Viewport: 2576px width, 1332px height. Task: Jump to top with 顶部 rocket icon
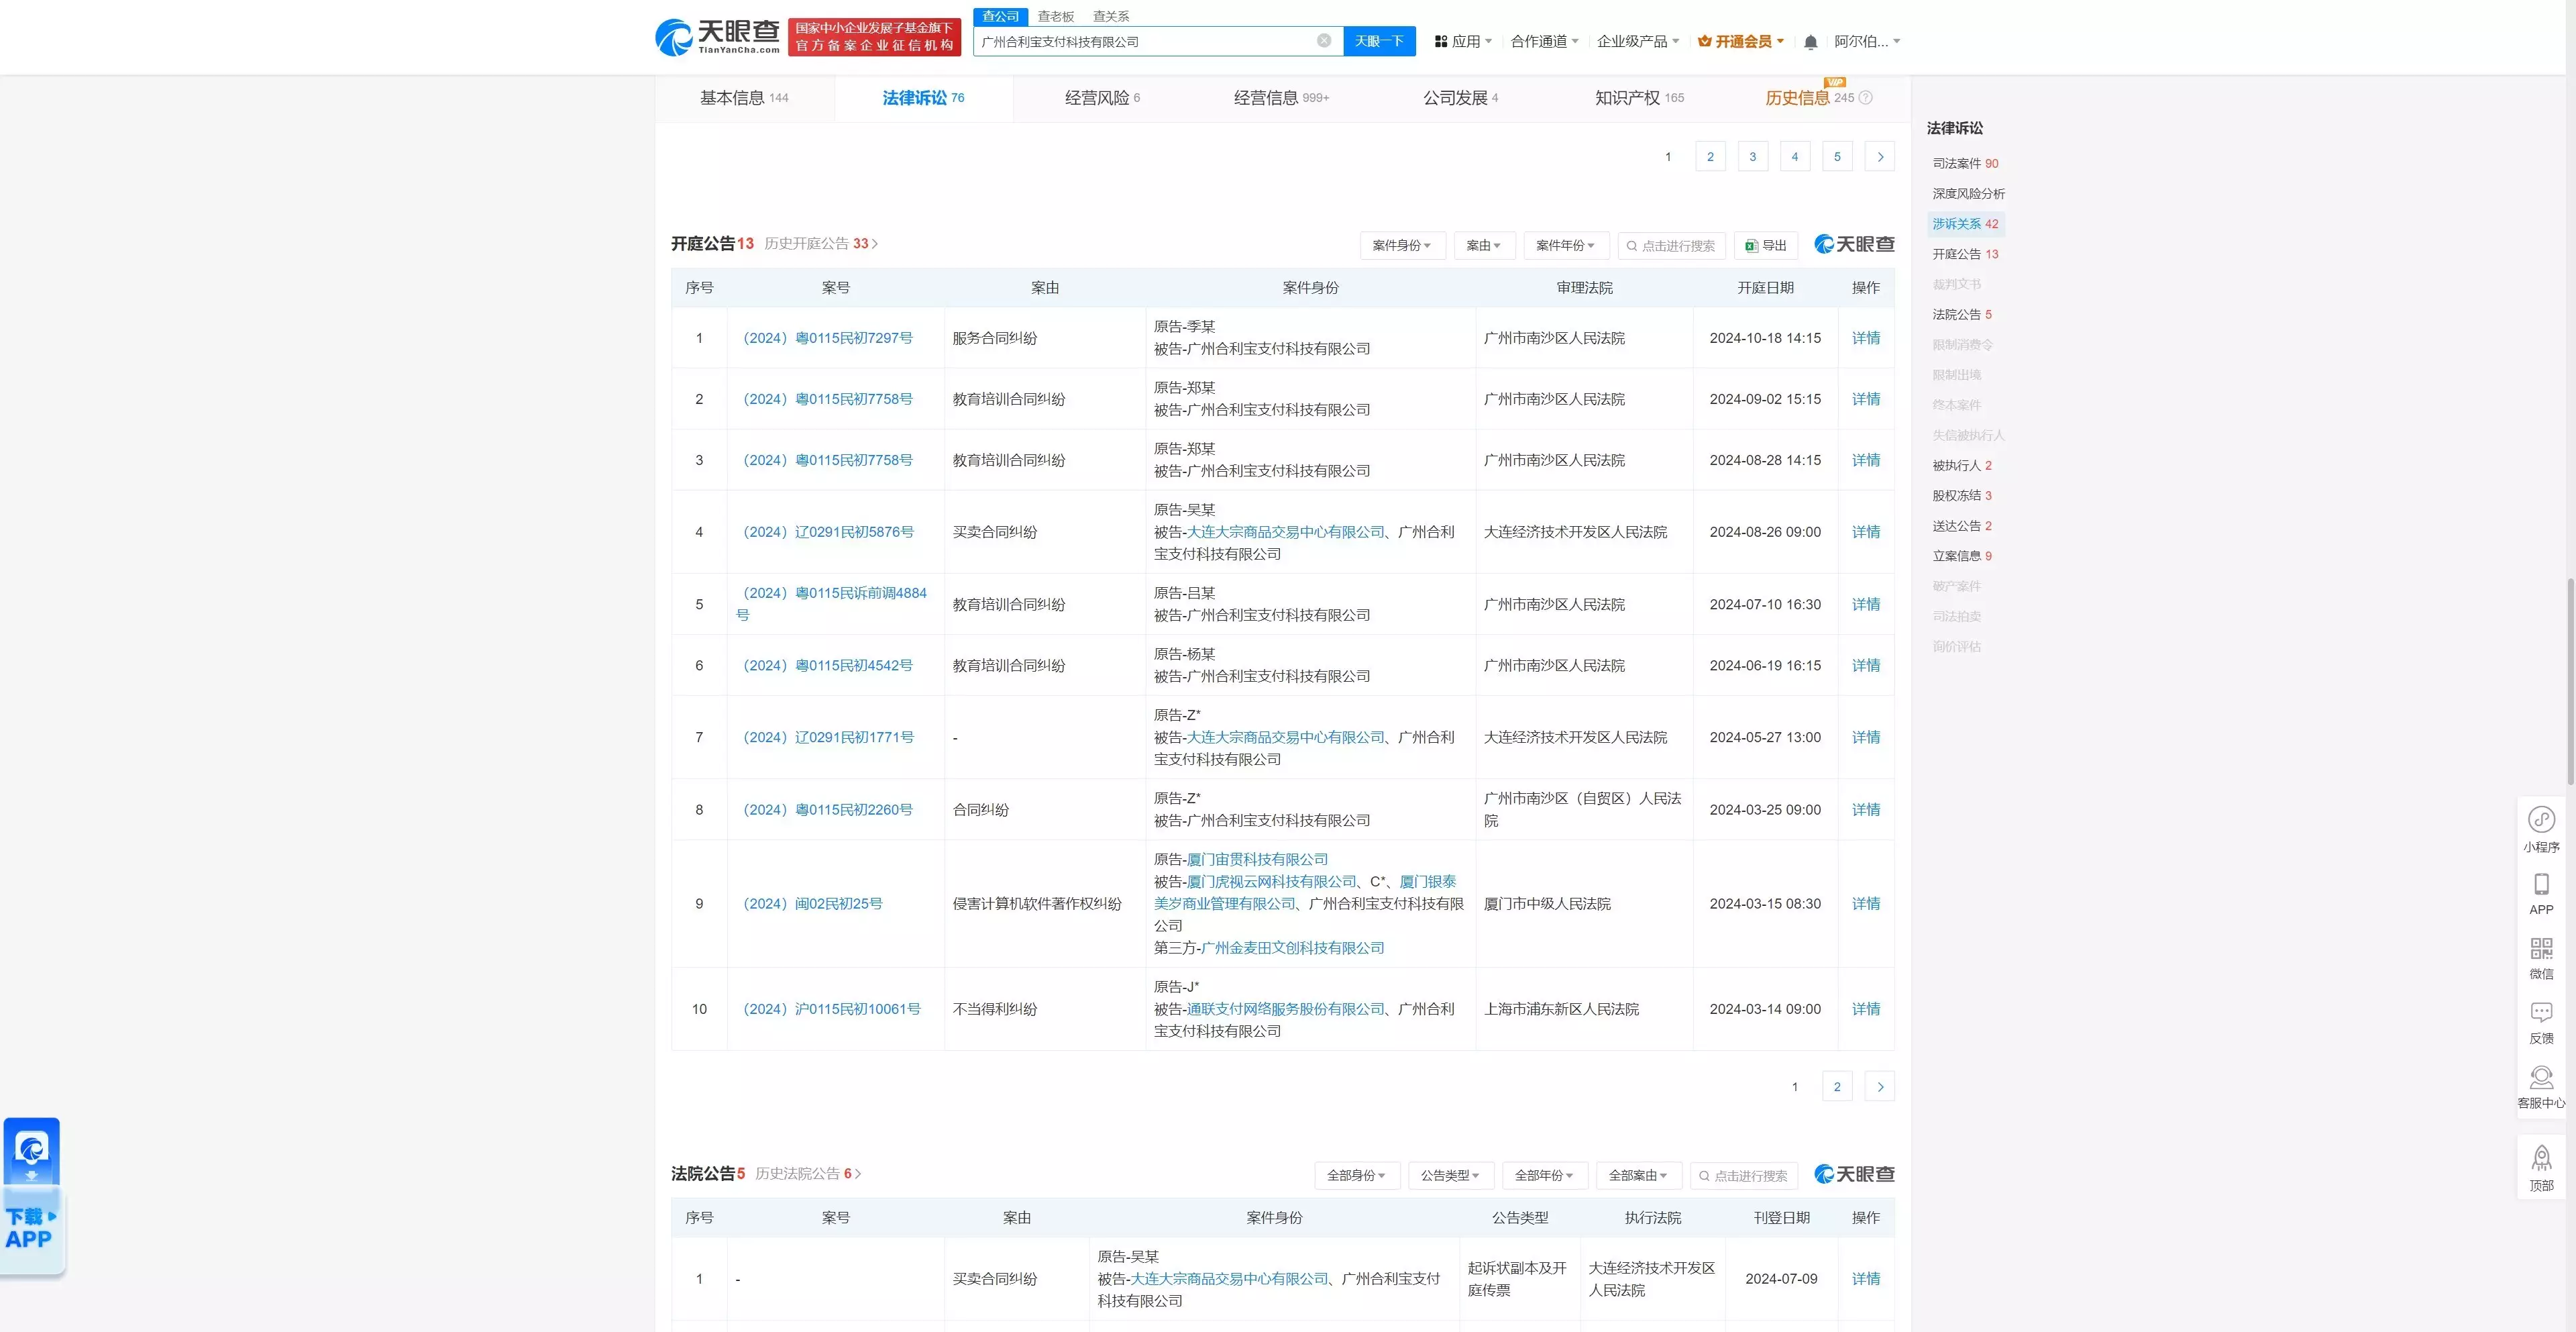[x=2541, y=1168]
